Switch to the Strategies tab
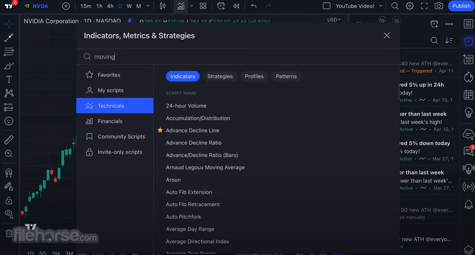The height and width of the screenshot is (255, 475). pyautogui.click(x=220, y=76)
